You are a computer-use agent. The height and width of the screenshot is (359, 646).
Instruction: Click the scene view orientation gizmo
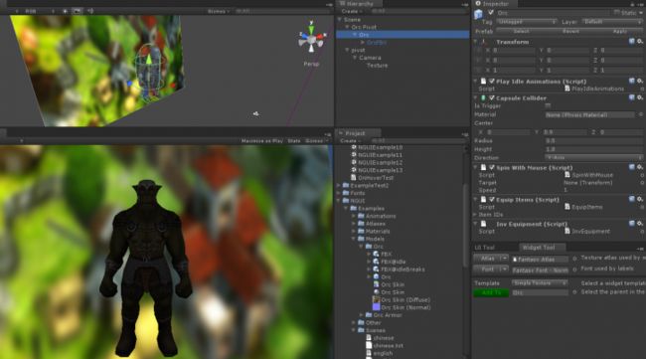click(311, 38)
